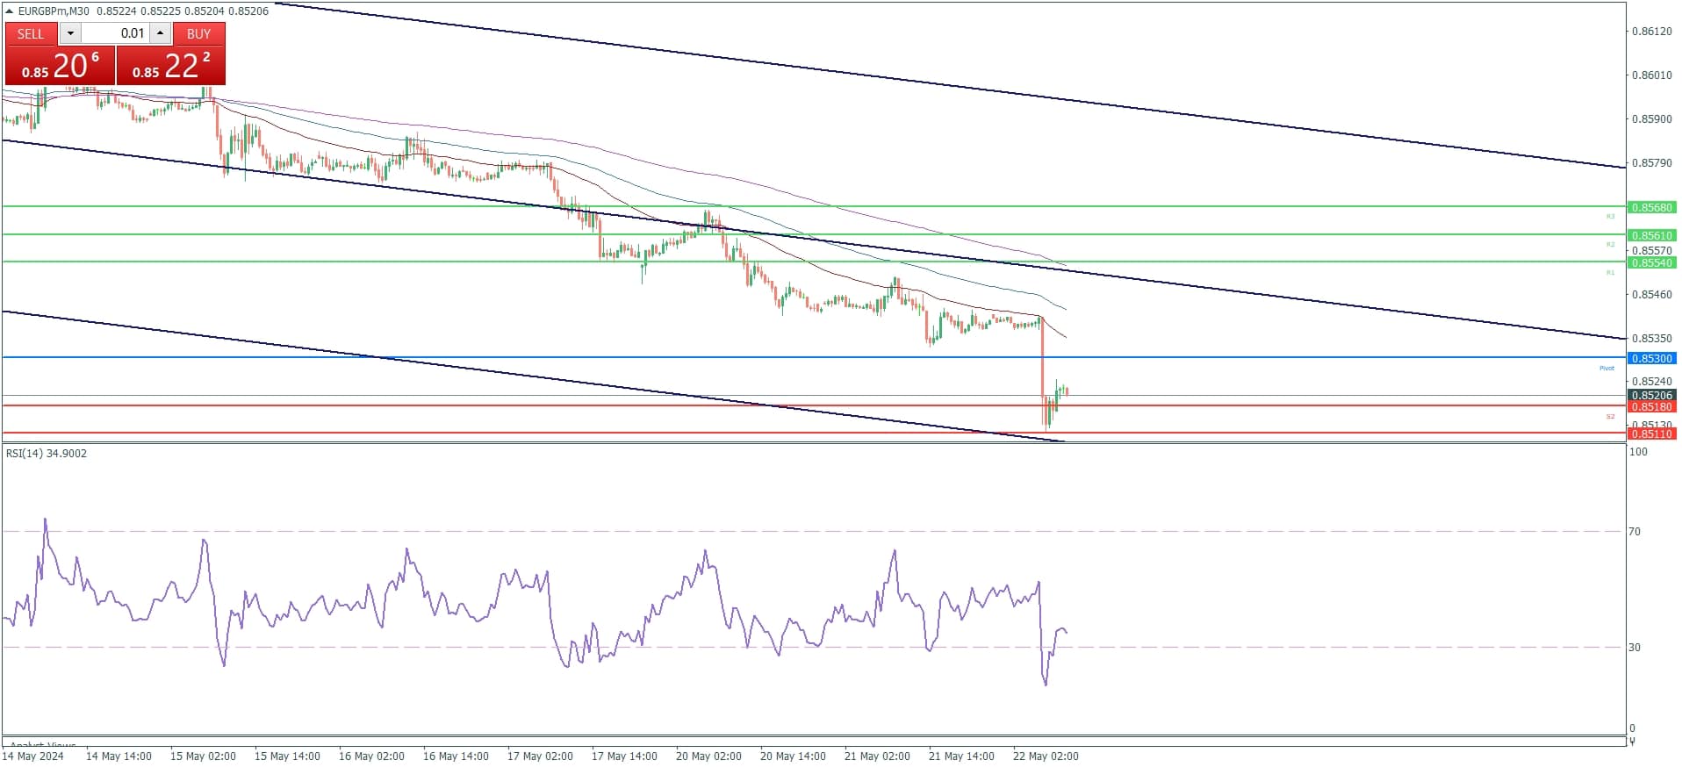Click the green 0.85680 R3 price label

tap(1651, 207)
